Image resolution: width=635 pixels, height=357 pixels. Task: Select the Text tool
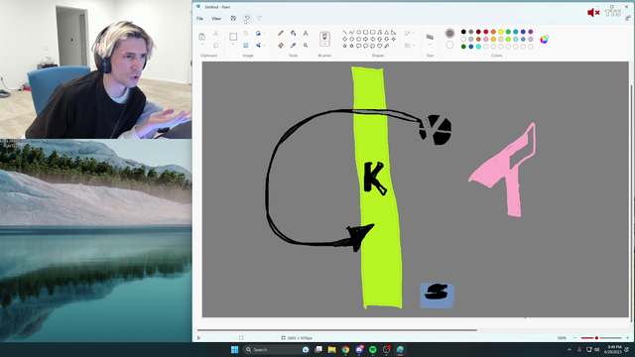[306, 33]
